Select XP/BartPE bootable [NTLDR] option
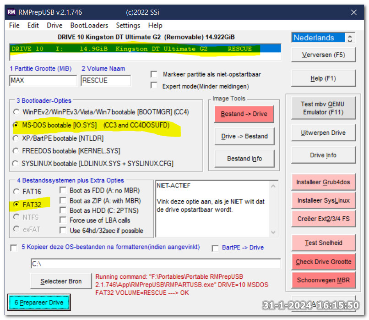This screenshot has width=369, height=320. point(16,138)
